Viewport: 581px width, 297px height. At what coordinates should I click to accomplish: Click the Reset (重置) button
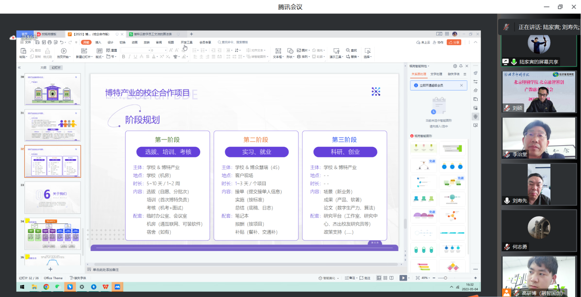[111, 50]
